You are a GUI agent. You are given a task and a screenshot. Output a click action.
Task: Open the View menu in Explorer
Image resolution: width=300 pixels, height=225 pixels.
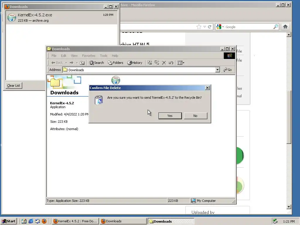click(74, 56)
